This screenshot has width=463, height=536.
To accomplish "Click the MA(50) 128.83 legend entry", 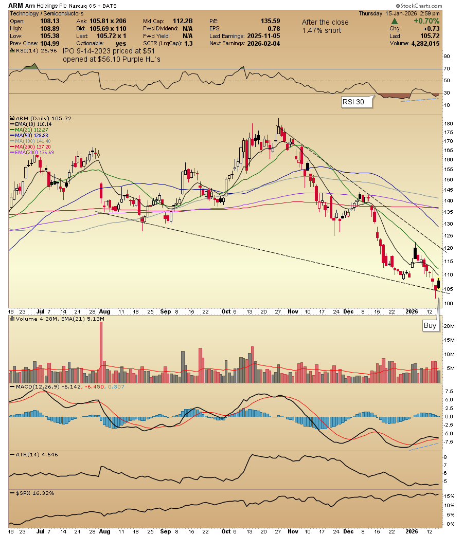I will [x=29, y=135].
